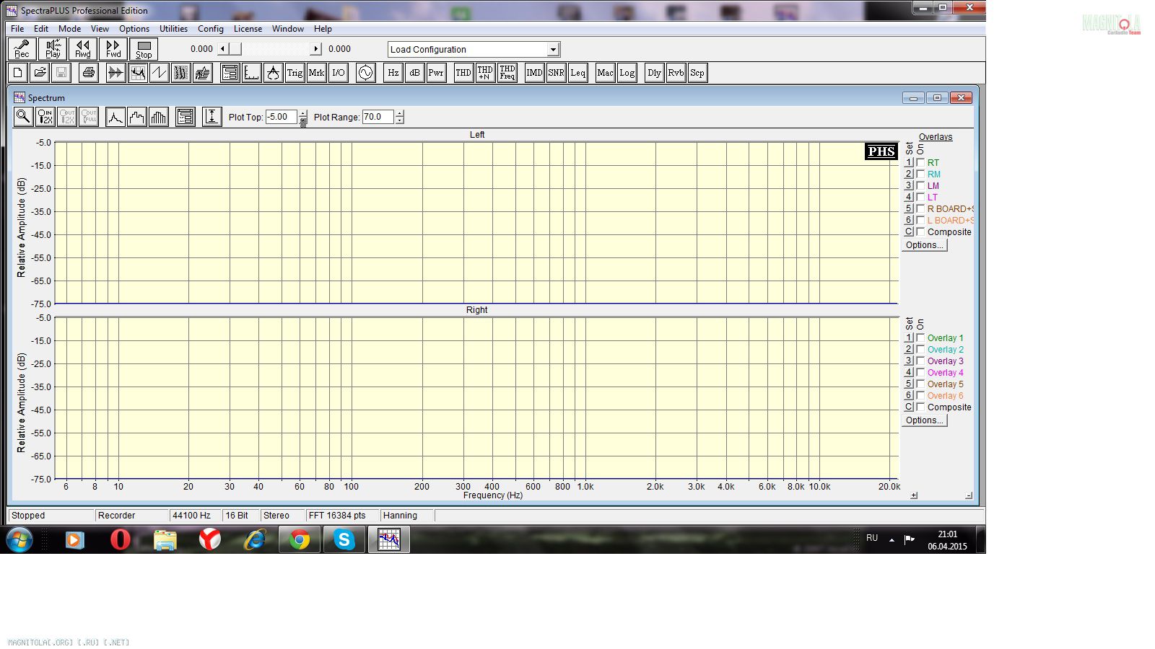Click the Mrk marker toolbar button
Viewport: 1155px width, 649px height.
pos(316,73)
